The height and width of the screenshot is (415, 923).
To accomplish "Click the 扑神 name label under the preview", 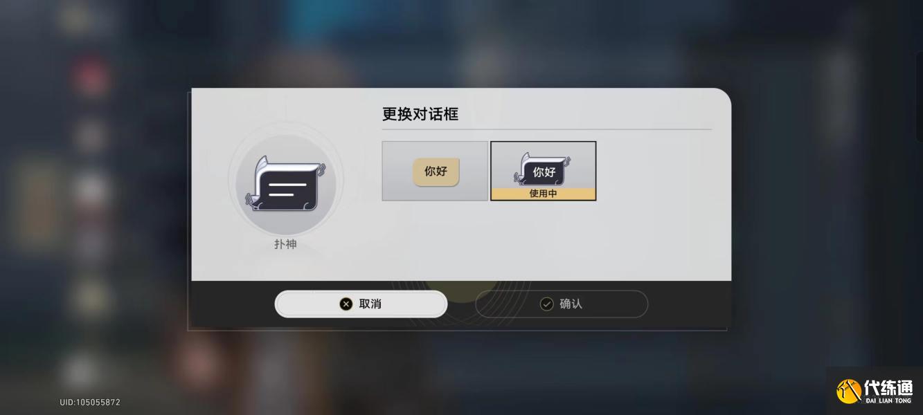I will click(285, 243).
